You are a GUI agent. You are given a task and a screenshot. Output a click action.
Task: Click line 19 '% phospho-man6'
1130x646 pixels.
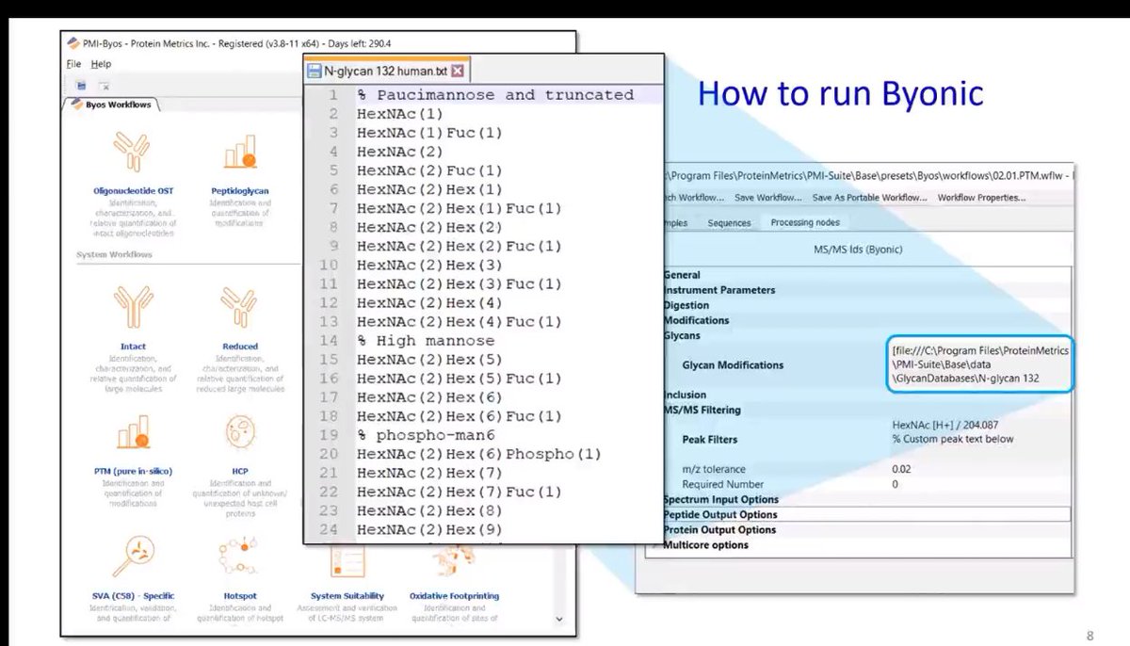tap(426, 435)
